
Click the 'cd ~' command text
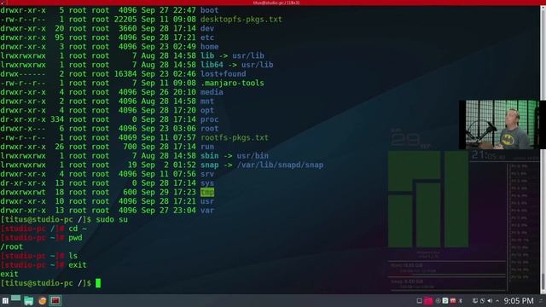click(x=78, y=229)
